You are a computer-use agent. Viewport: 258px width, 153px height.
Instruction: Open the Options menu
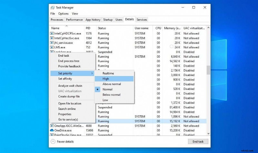point(63,14)
